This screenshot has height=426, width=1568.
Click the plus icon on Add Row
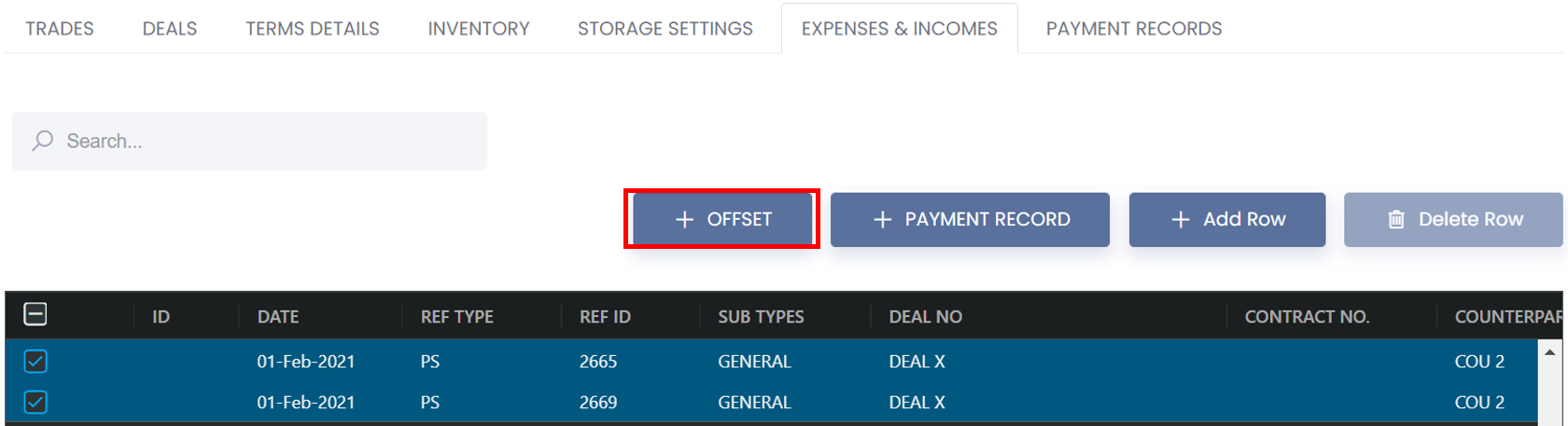[1181, 219]
